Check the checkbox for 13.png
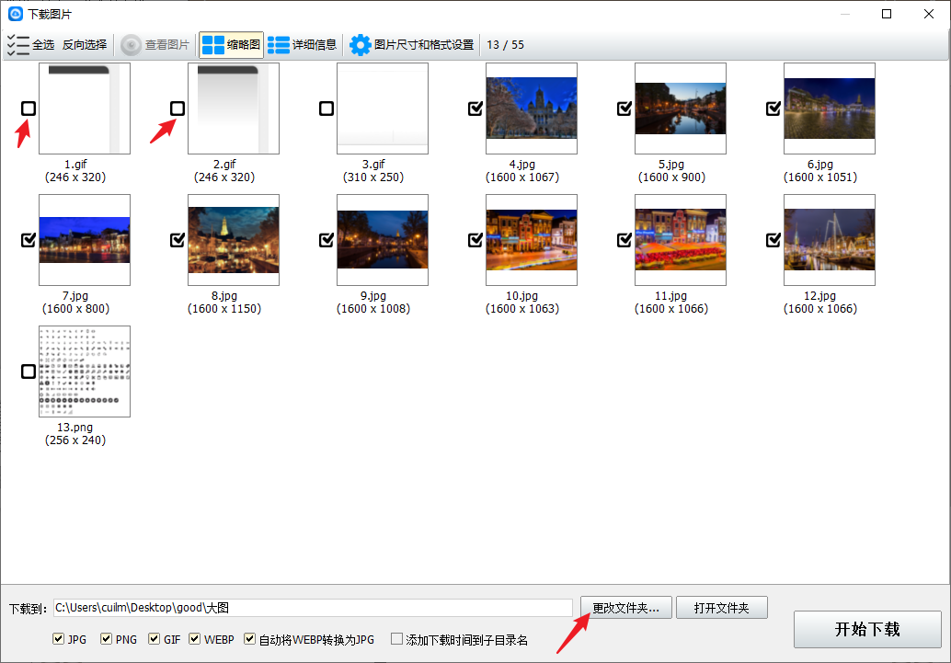This screenshot has height=663, width=951. coord(29,372)
